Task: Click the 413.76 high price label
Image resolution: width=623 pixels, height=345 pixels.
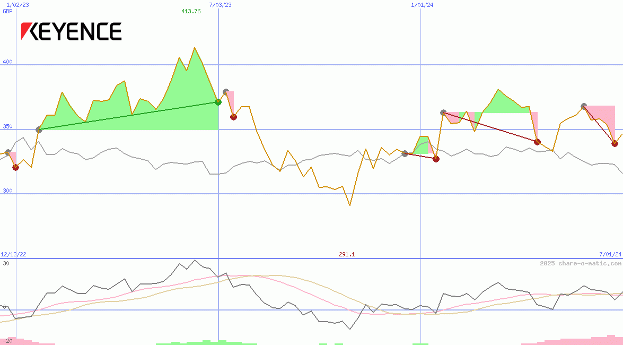Action: (191, 11)
